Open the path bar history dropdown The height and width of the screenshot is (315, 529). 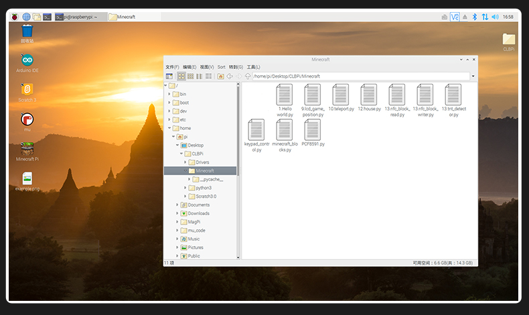(473, 76)
